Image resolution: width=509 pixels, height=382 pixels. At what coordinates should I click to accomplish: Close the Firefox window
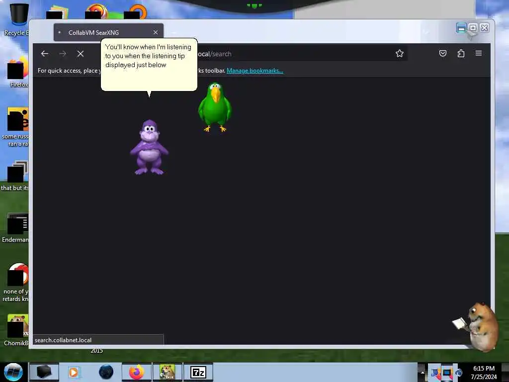[484, 28]
